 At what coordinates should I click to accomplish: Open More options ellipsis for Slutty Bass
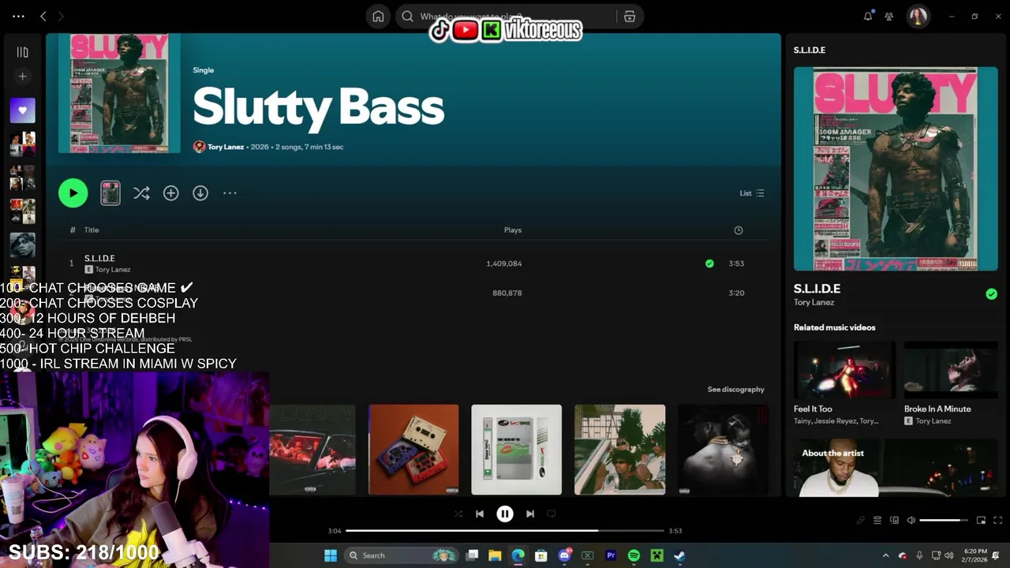coord(230,193)
